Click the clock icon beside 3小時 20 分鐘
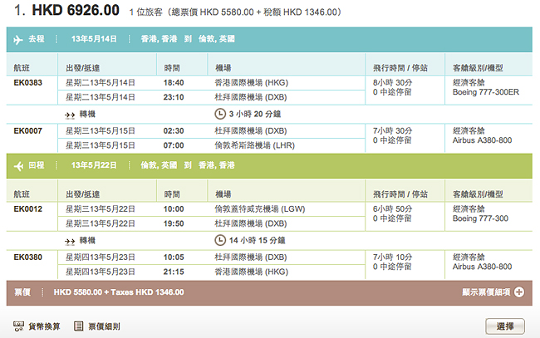Image resolution: width=540 pixels, height=338 pixels. pyautogui.click(x=219, y=112)
